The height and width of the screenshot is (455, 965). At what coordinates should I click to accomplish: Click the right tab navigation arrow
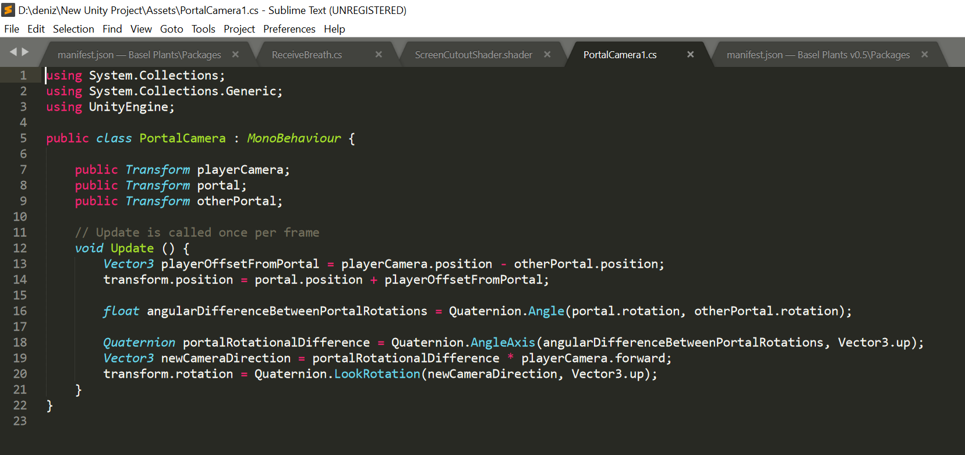click(x=25, y=52)
